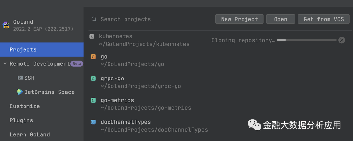
Task: Click the cloning repository progress bar
Action: (x=307, y=40)
